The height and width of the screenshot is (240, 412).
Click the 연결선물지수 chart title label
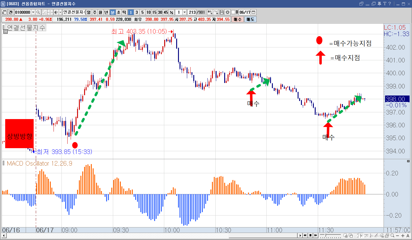coord(26,28)
